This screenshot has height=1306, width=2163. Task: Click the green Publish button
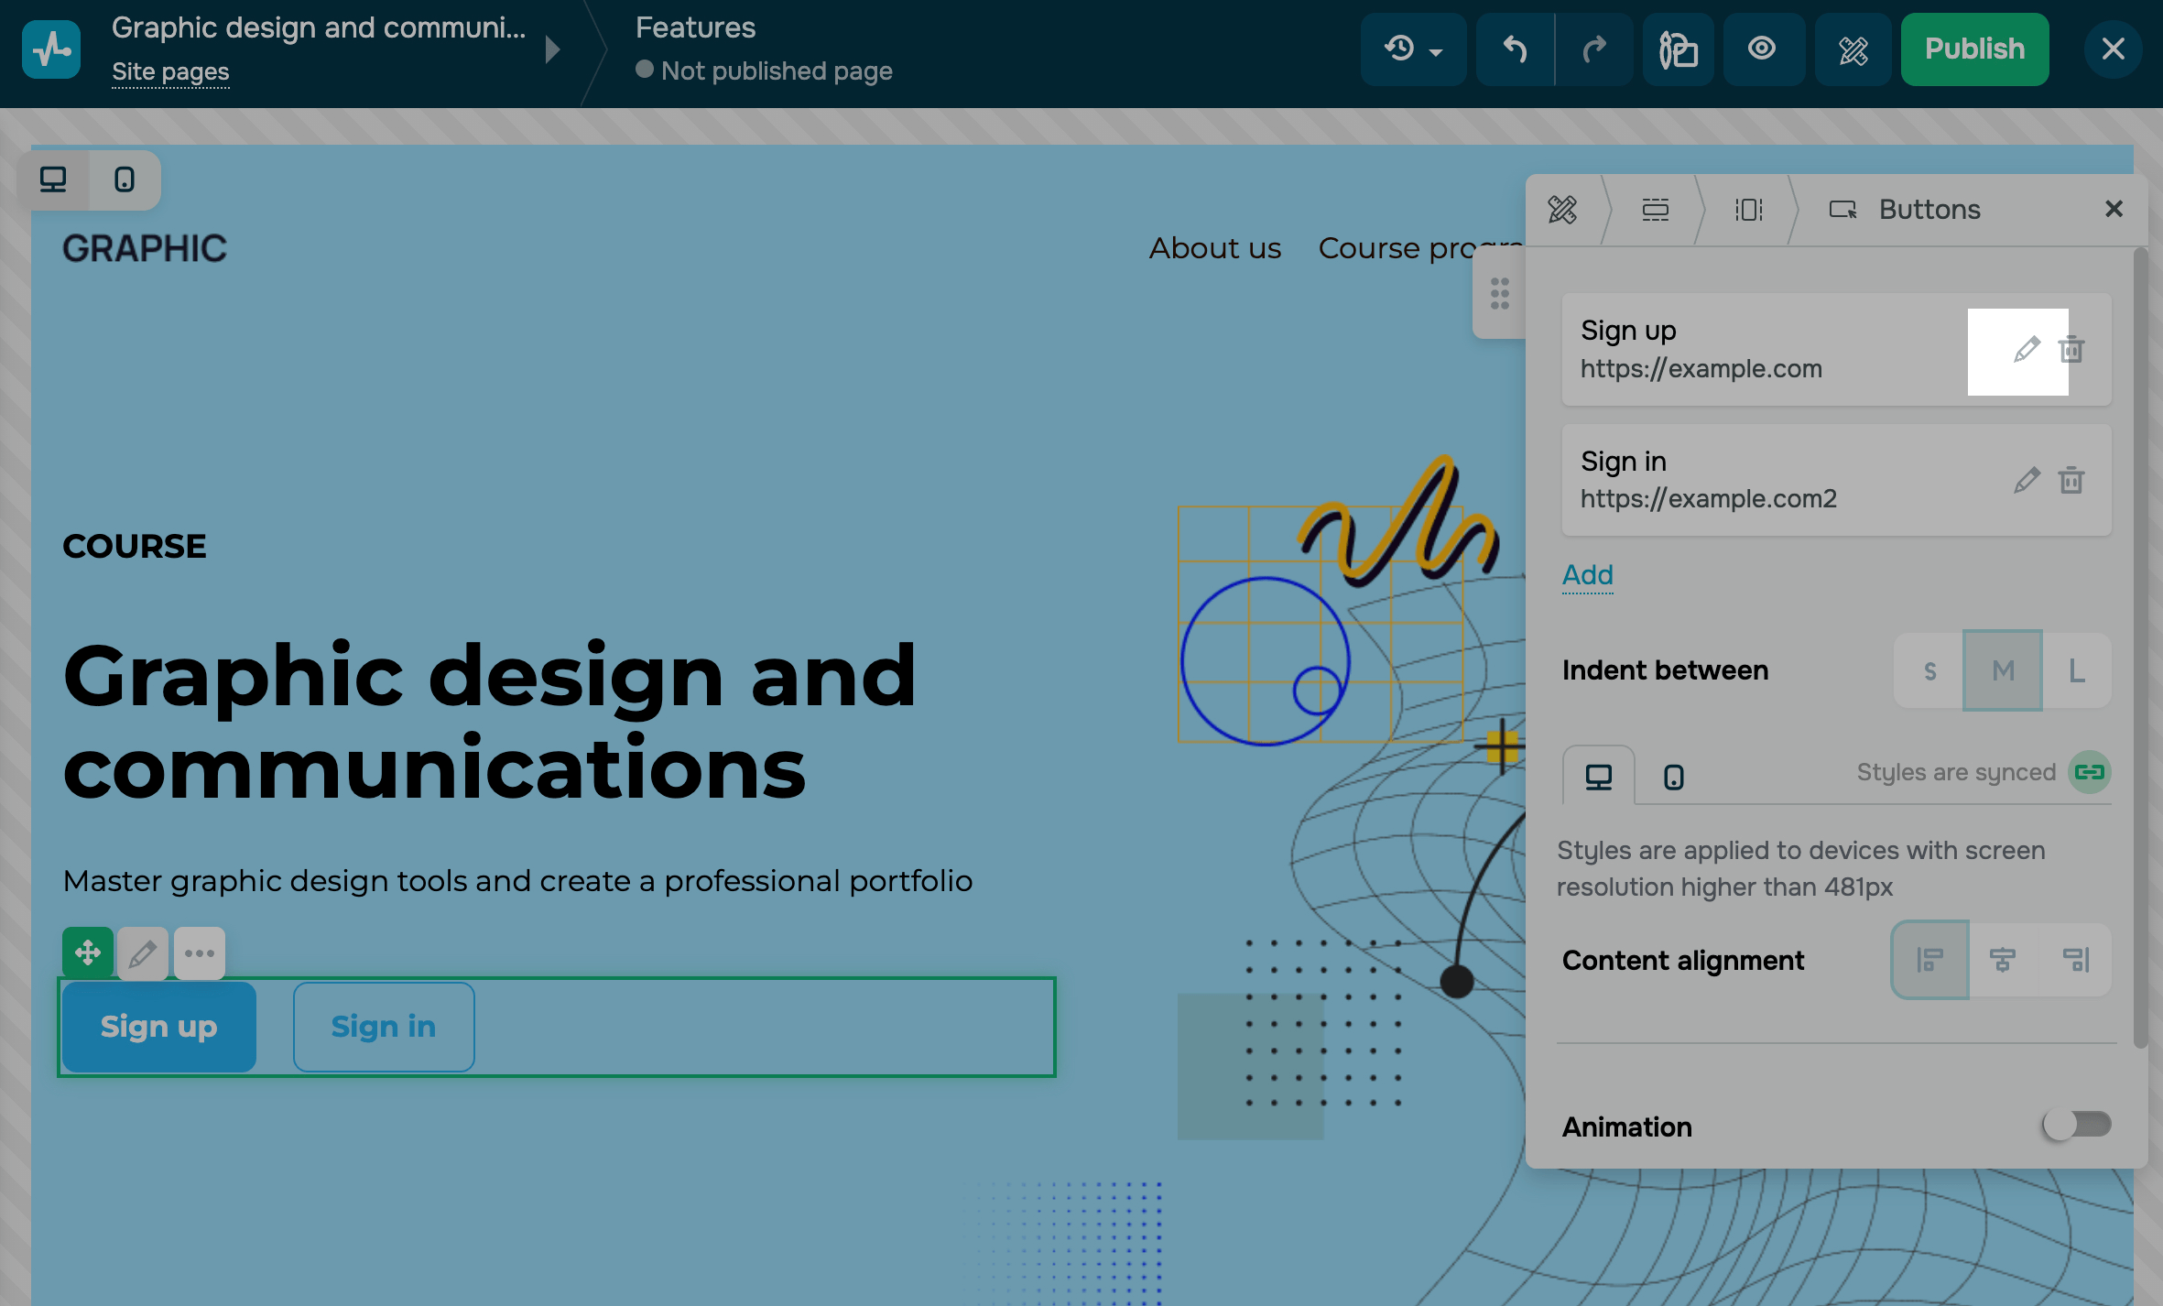click(x=1974, y=49)
